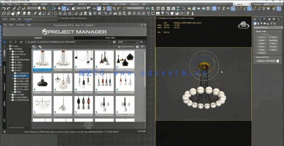Open the Rendering menu in 3ds Max

[x=82, y=4]
